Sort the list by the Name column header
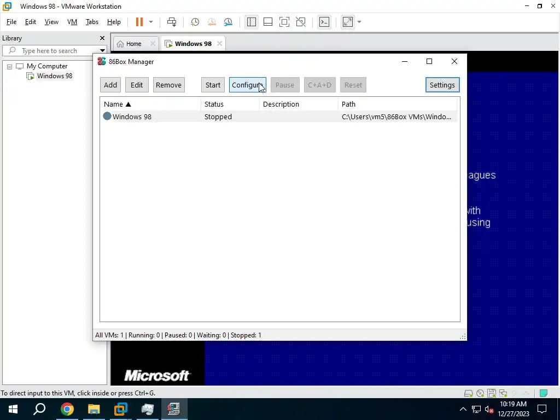The height and width of the screenshot is (420, 560). point(150,104)
